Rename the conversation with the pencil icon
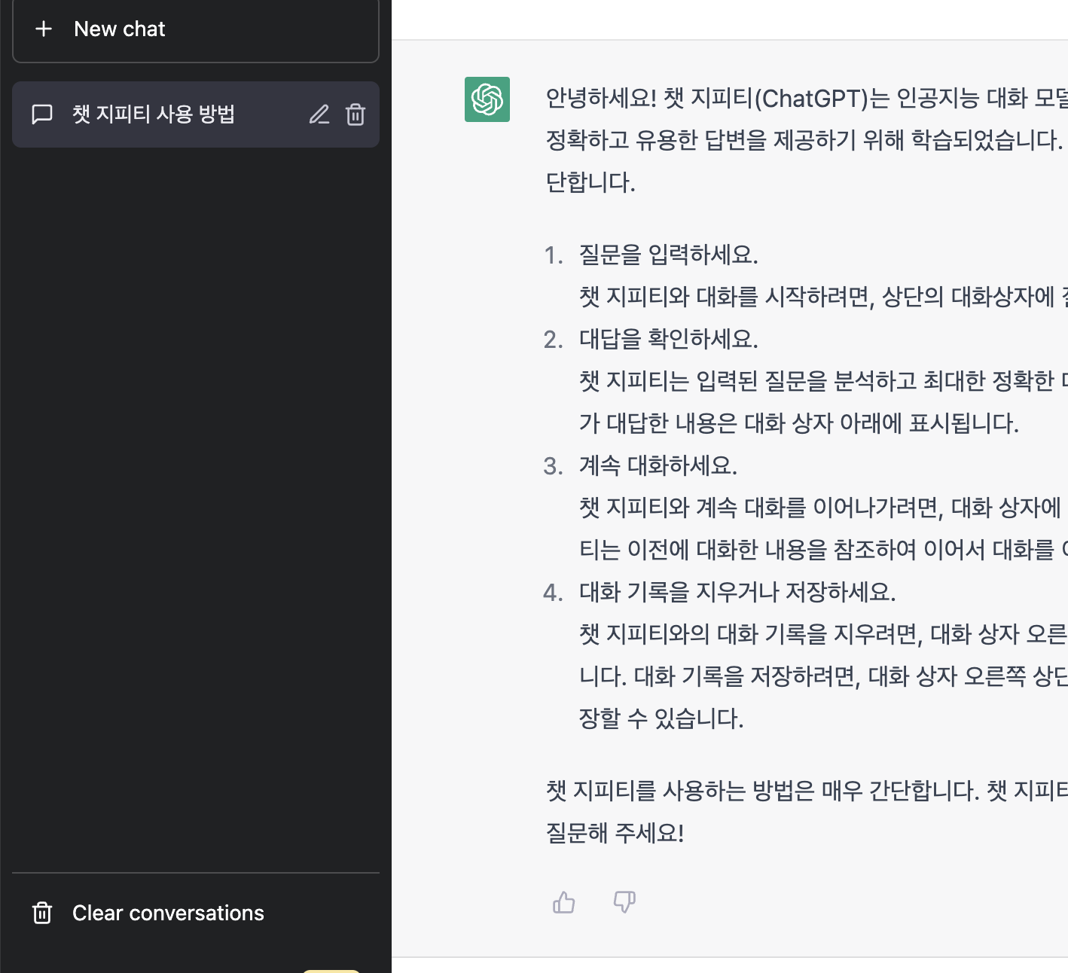The width and height of the screenshot is (1068, 973). pos(319,114)
